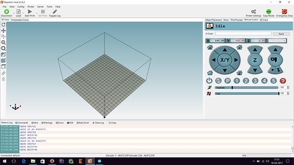294x165 pixels.
Task: Click the Disconnect printer icon
Action: (x=6, y=12)
